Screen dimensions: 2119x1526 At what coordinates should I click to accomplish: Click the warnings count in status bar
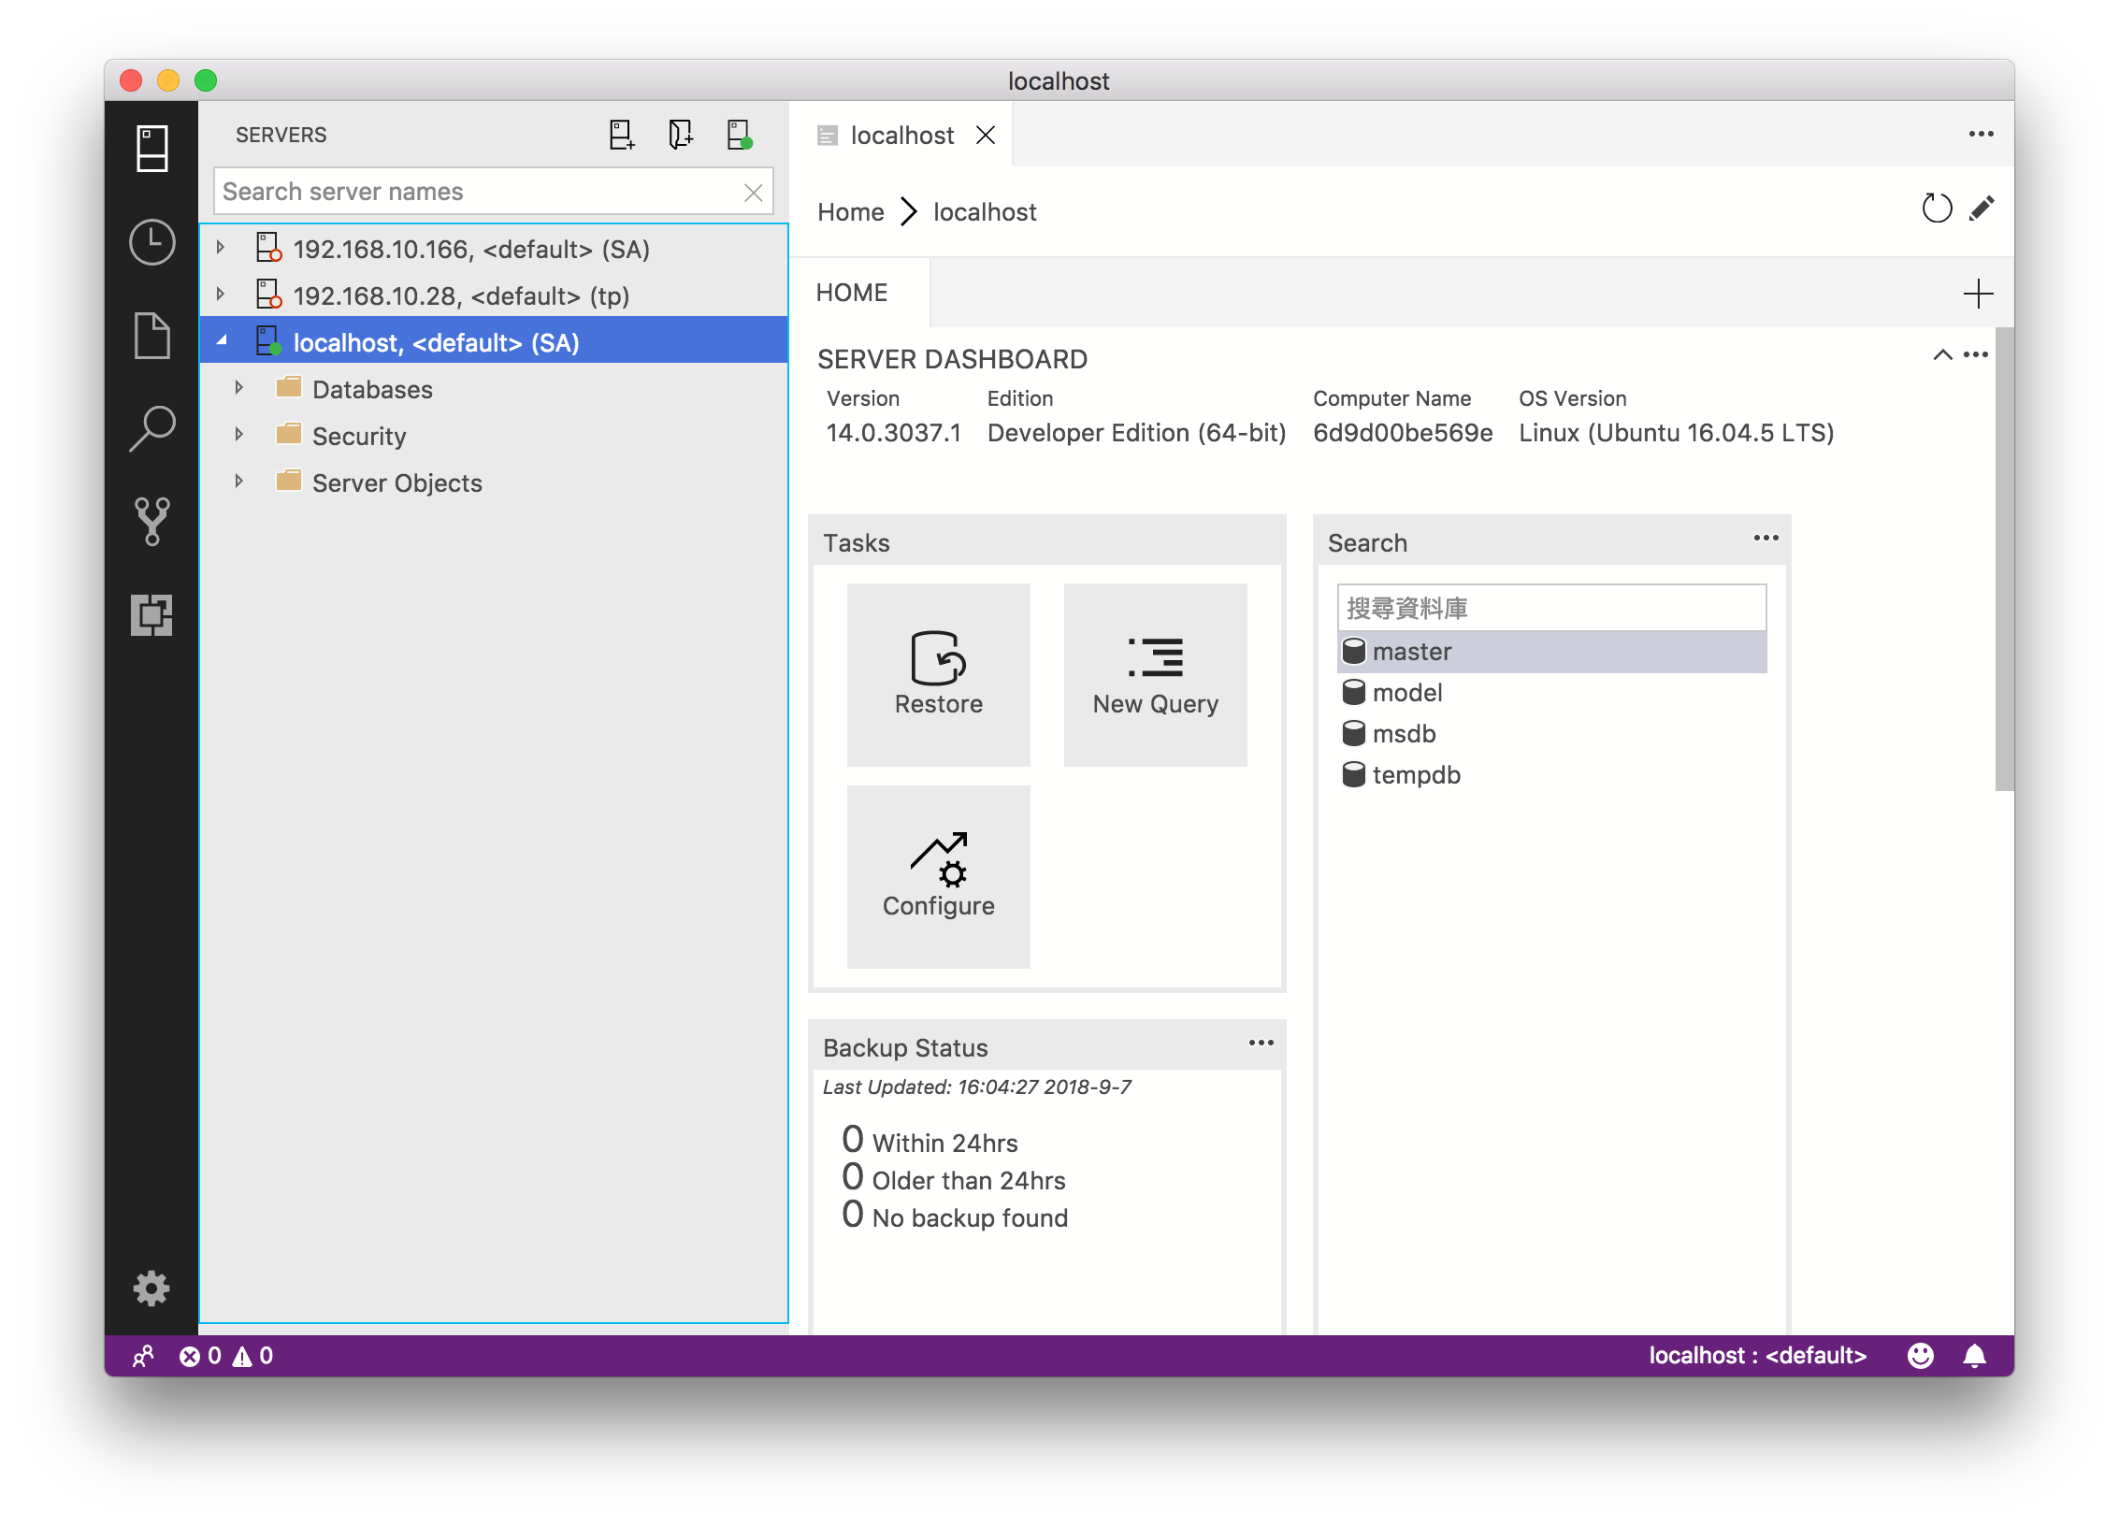[253, 1356]
